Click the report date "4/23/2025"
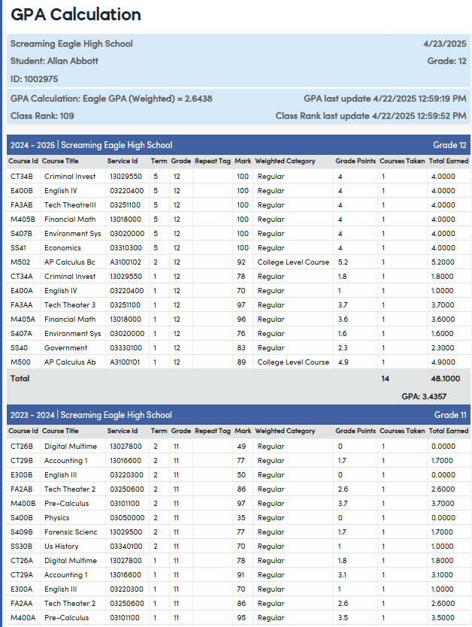The image size is (472, 627). point(445,44)
